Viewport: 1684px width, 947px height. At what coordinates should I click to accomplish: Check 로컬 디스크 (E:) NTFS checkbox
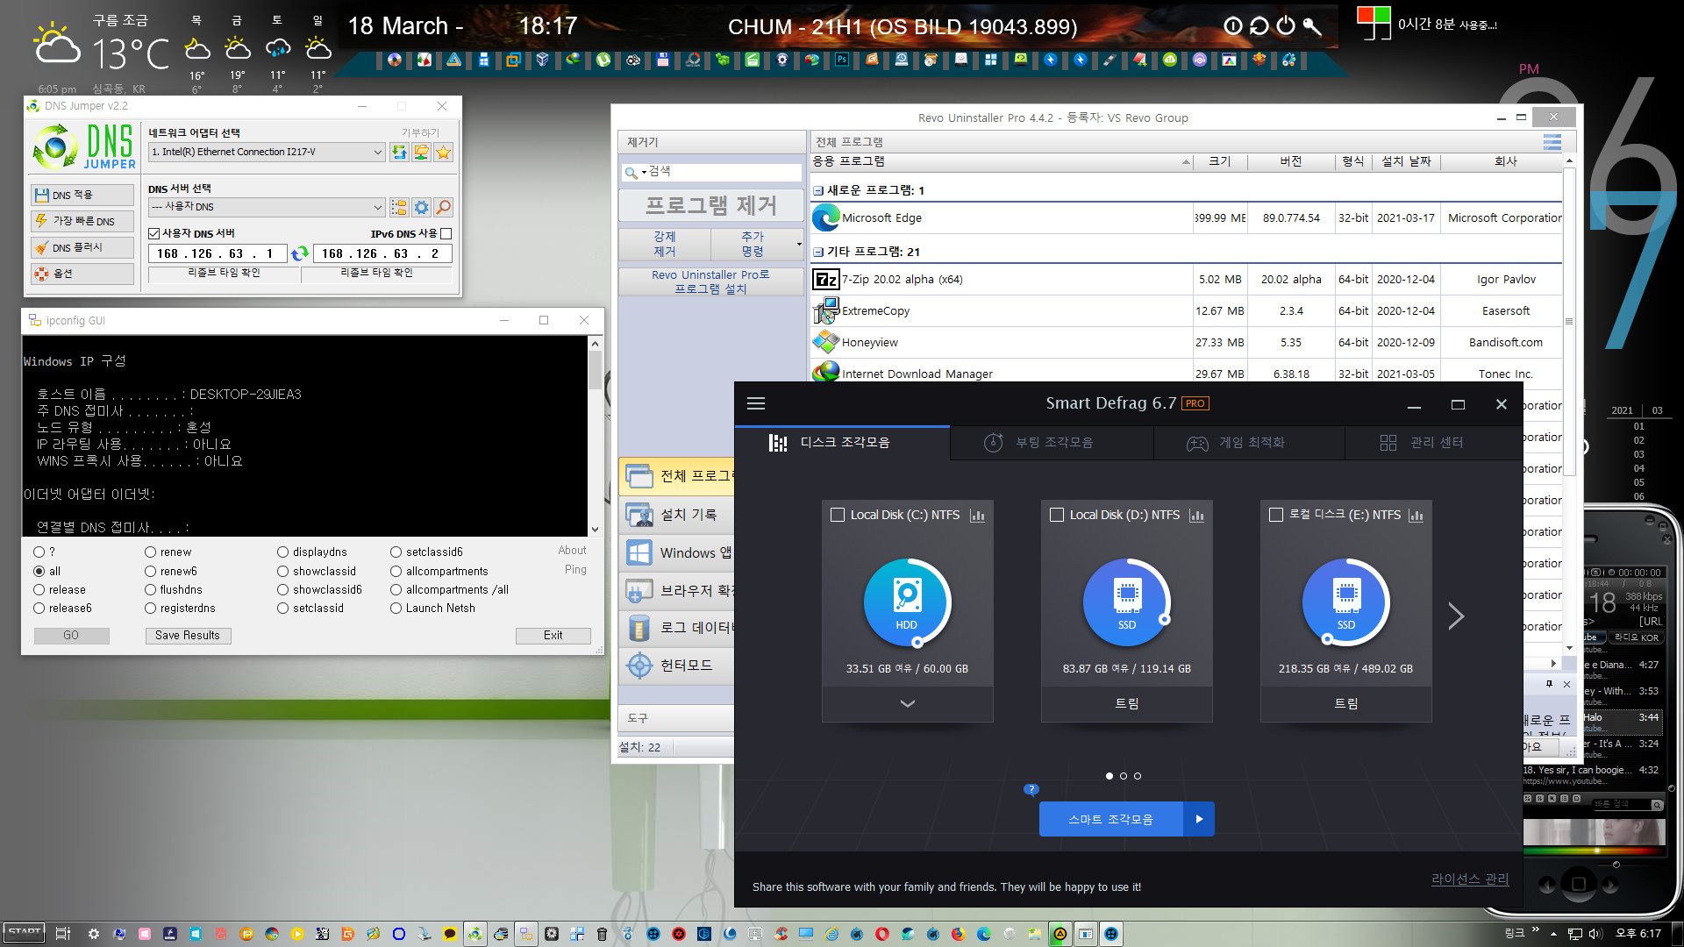(1276, 515)
